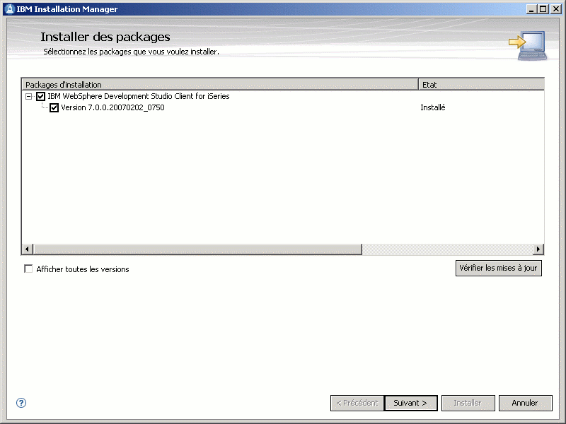Minimize the IBM Installation Manager window
Screen dimensions: 566x424
coord(531,9)
